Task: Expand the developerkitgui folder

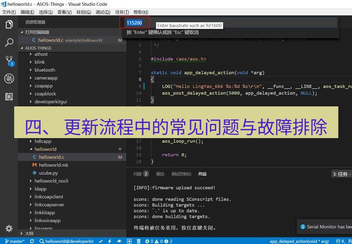Action: [x=50, y=102]
